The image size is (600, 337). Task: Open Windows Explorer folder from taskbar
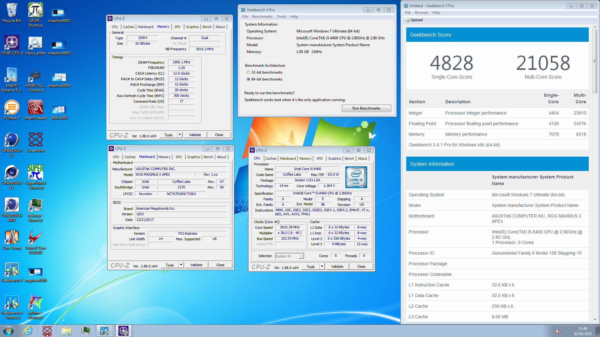click(66, 331)
